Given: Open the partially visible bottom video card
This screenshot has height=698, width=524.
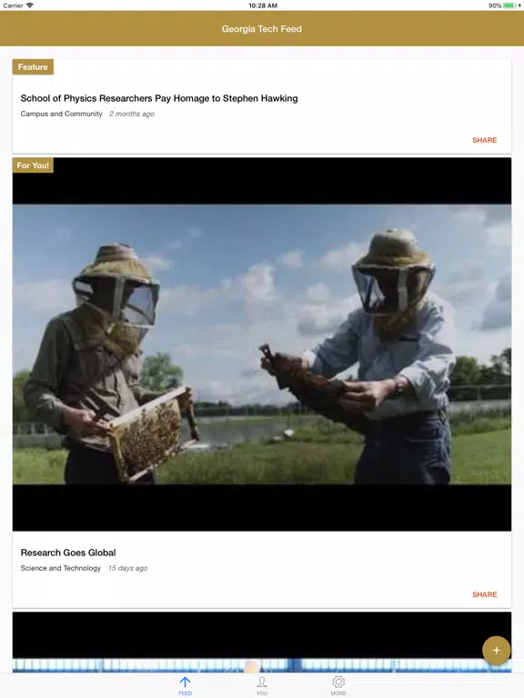Looking at the screenshot, I should pyautogui.click(x=262, y=642).
